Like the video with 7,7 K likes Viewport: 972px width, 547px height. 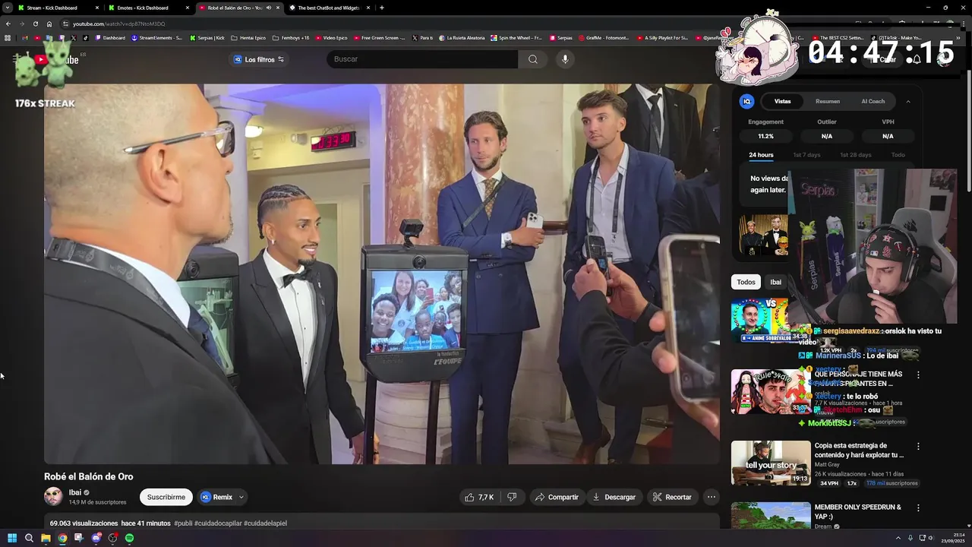tap(479, 497)
